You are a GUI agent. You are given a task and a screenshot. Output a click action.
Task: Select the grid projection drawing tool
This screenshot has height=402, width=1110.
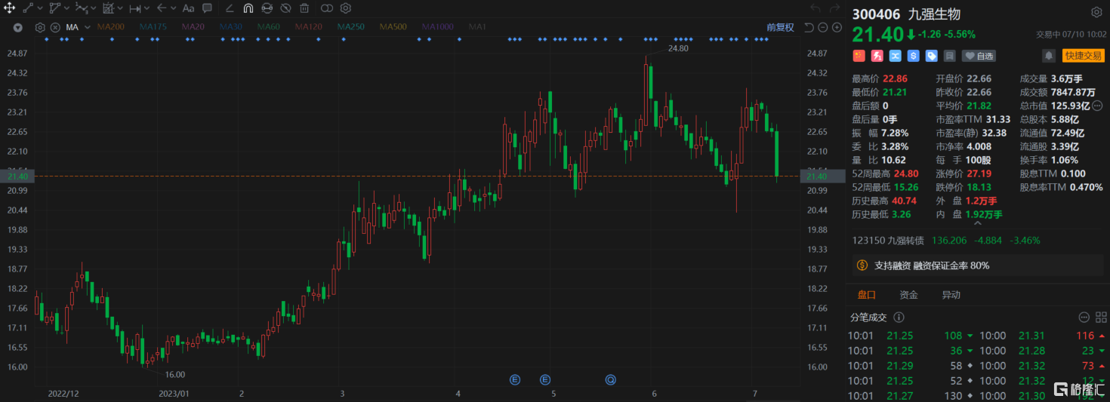coord(109,8)
